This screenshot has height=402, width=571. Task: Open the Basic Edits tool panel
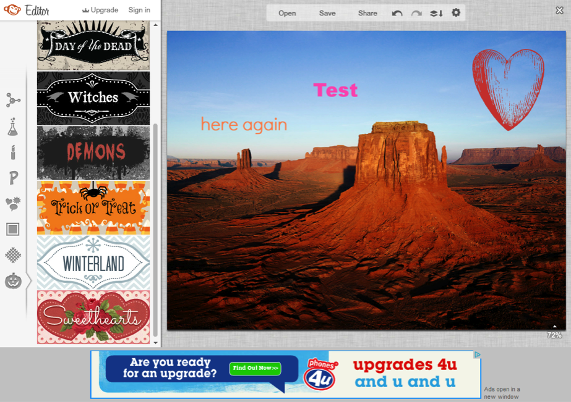[13, 100]
